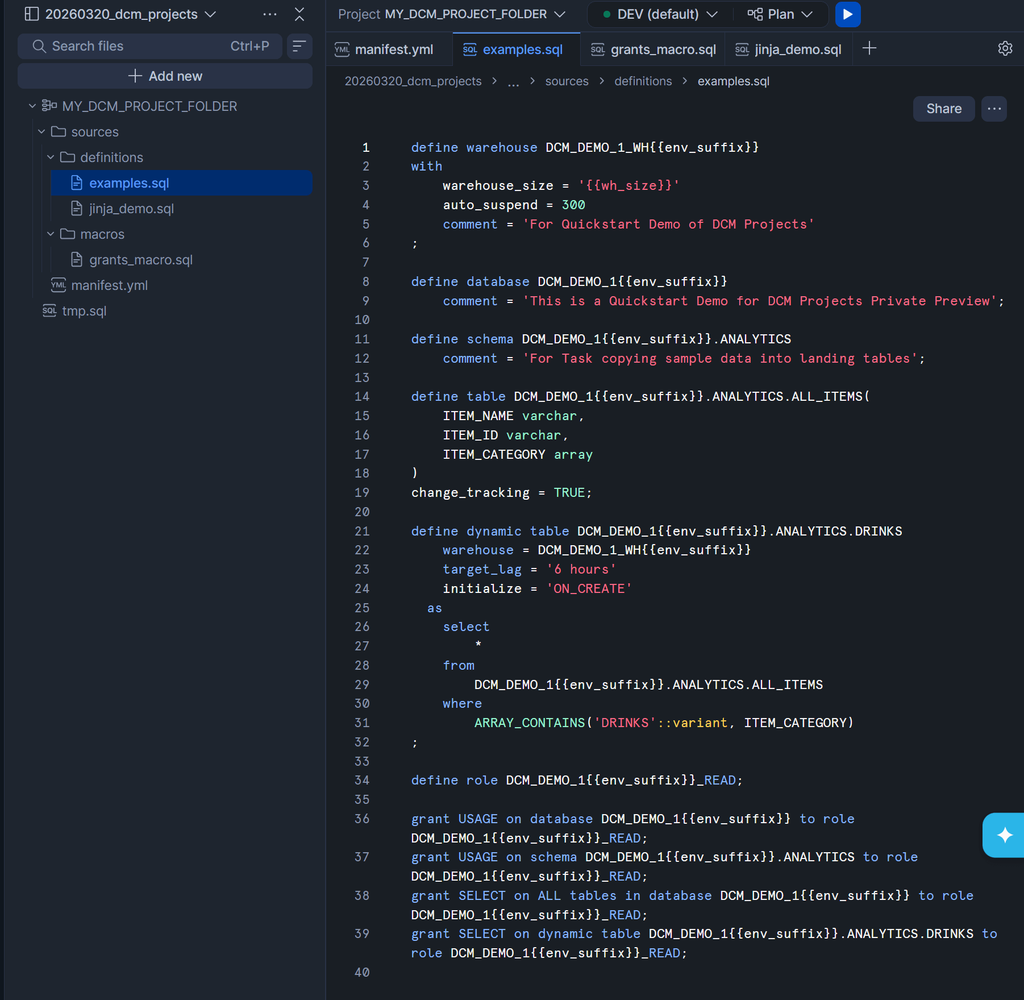Open the editor more actions ellipsis menu

pos(994,109)
